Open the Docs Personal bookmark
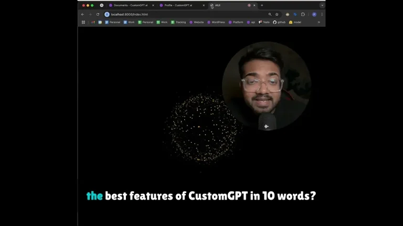403x226 pixels. click(x=113, y=22)
